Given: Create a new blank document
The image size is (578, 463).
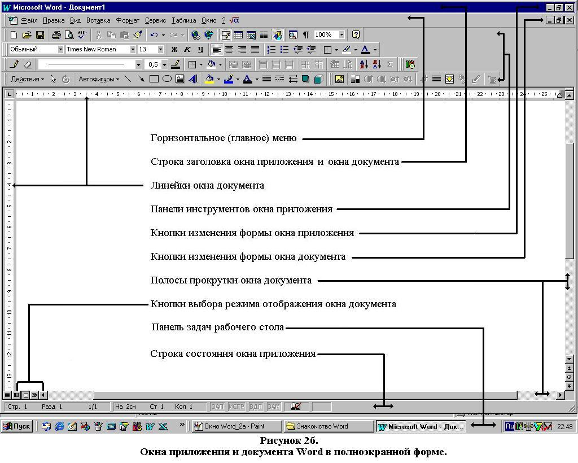Looking at the screenshot, I should [x=14, y=35].
